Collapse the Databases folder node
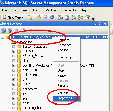The image size is (113, 111). pos(8,42)
